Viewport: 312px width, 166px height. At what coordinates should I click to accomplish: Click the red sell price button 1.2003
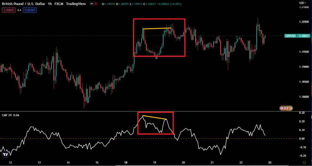9,10
